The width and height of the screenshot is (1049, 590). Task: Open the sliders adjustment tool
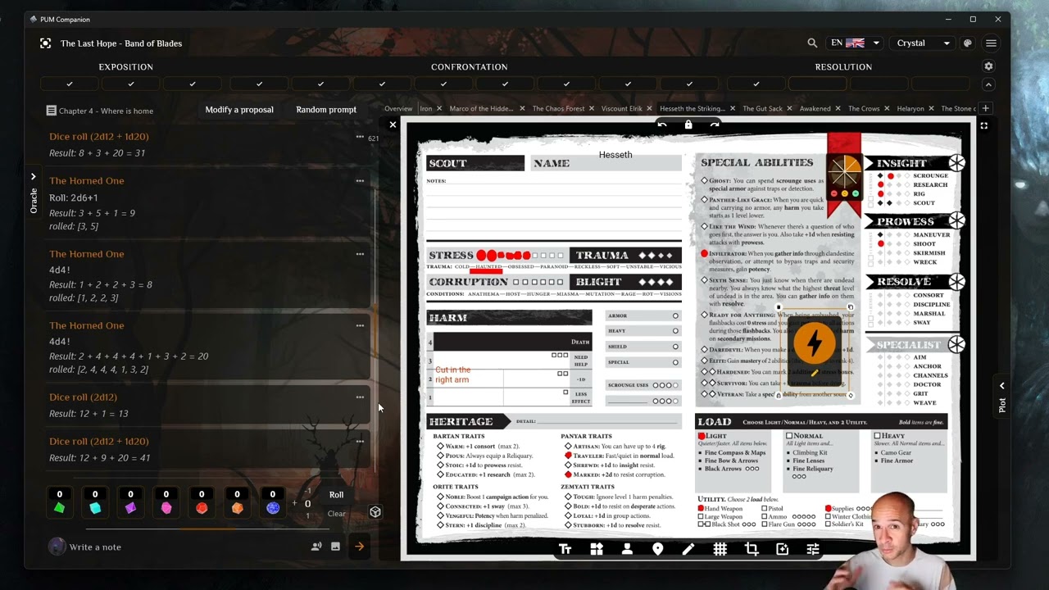pos(813,549)
